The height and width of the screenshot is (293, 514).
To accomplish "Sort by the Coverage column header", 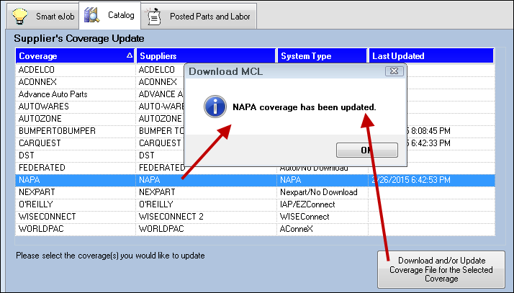I will (75, 56).
